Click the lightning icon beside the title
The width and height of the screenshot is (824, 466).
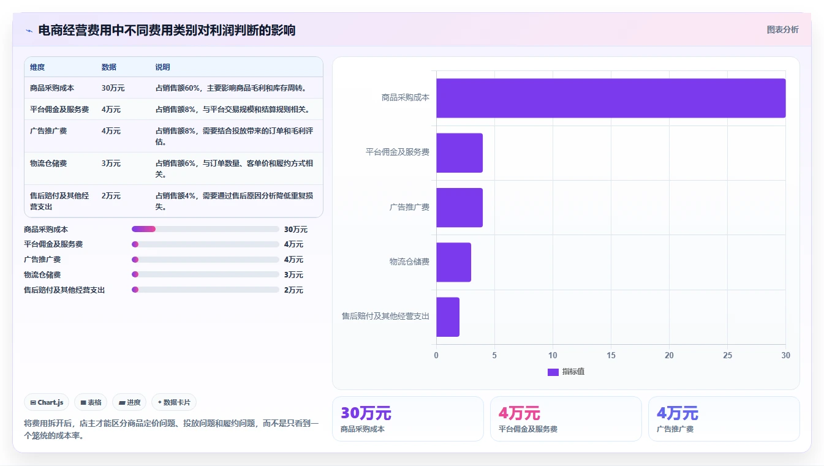pos(29,31)
